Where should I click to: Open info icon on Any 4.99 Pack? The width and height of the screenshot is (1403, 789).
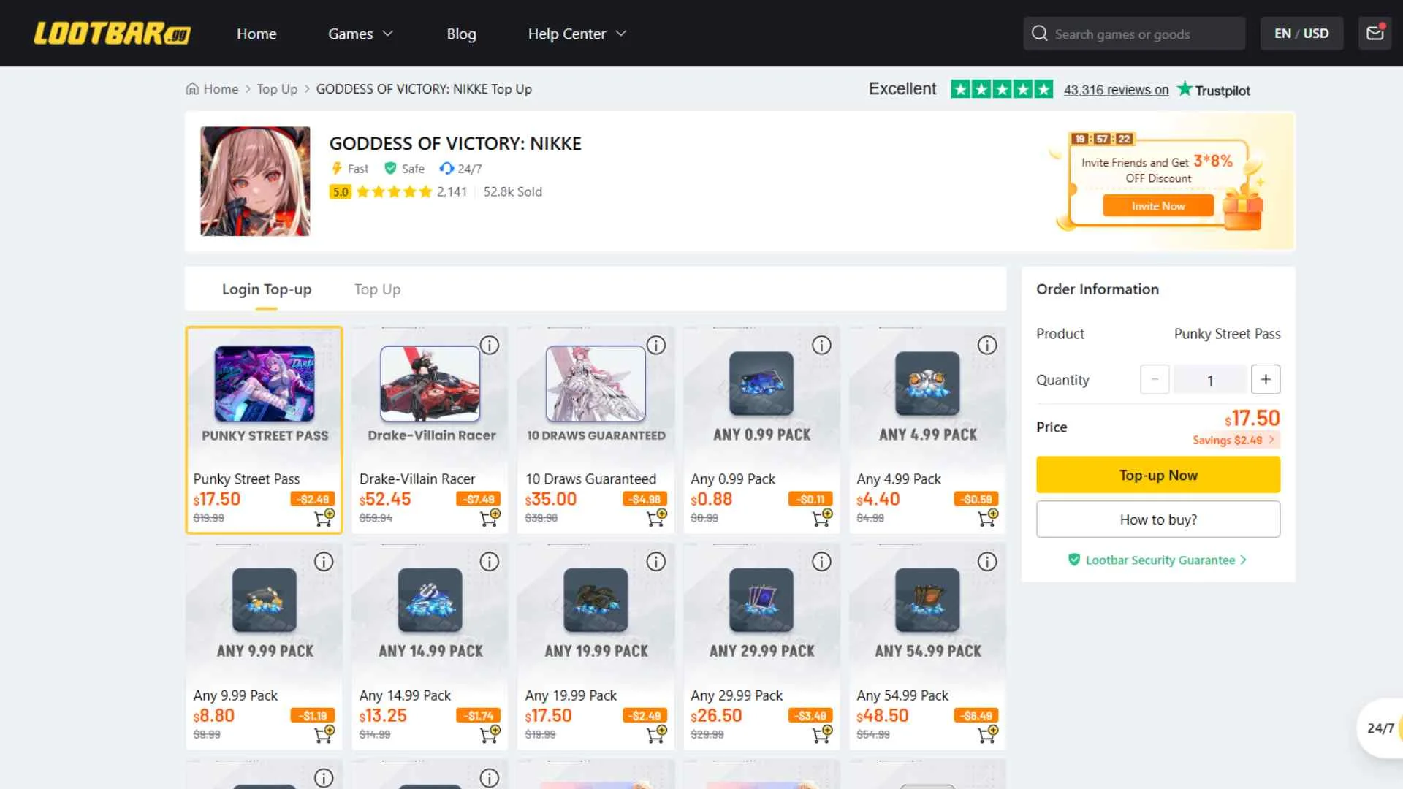point(987,345)
